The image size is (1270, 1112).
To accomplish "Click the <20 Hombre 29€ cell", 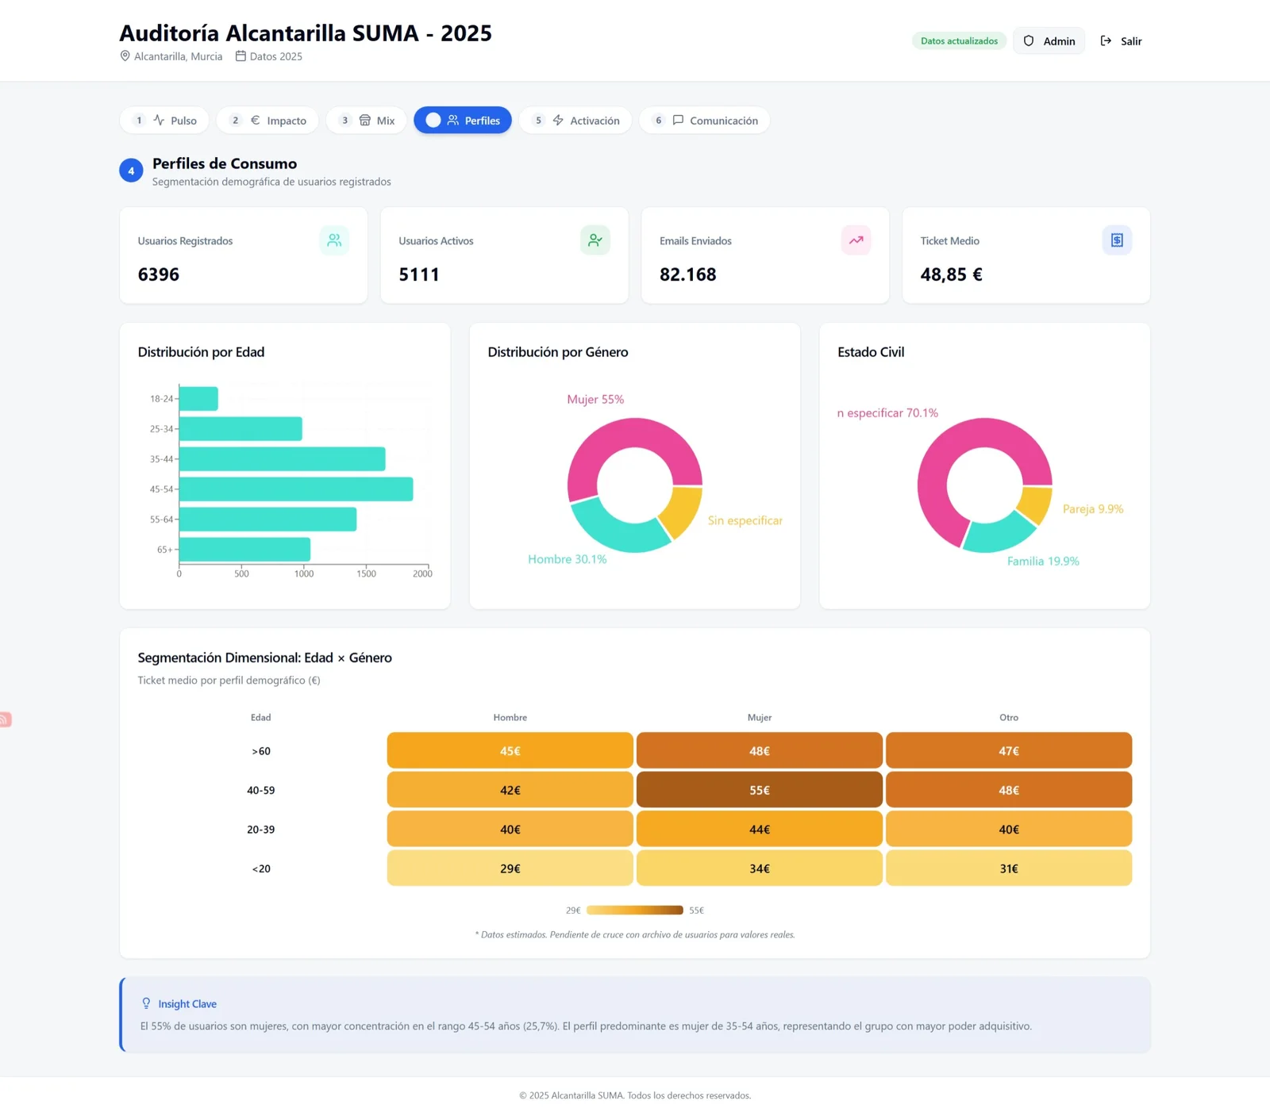I will pyautogui.click(x=510, y=869).
